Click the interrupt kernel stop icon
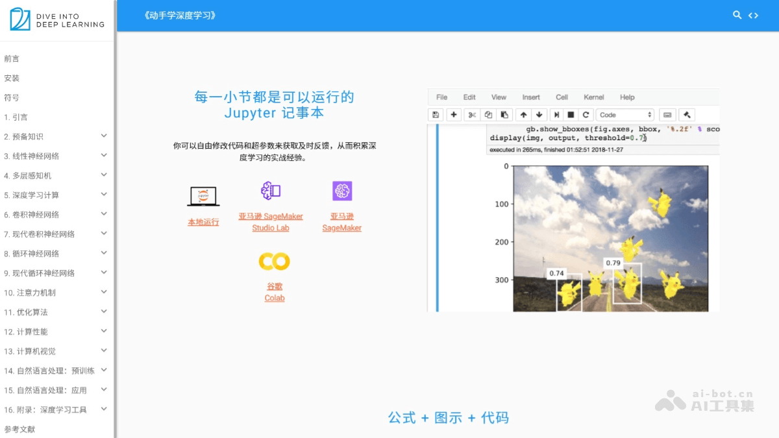 (572, 115)
